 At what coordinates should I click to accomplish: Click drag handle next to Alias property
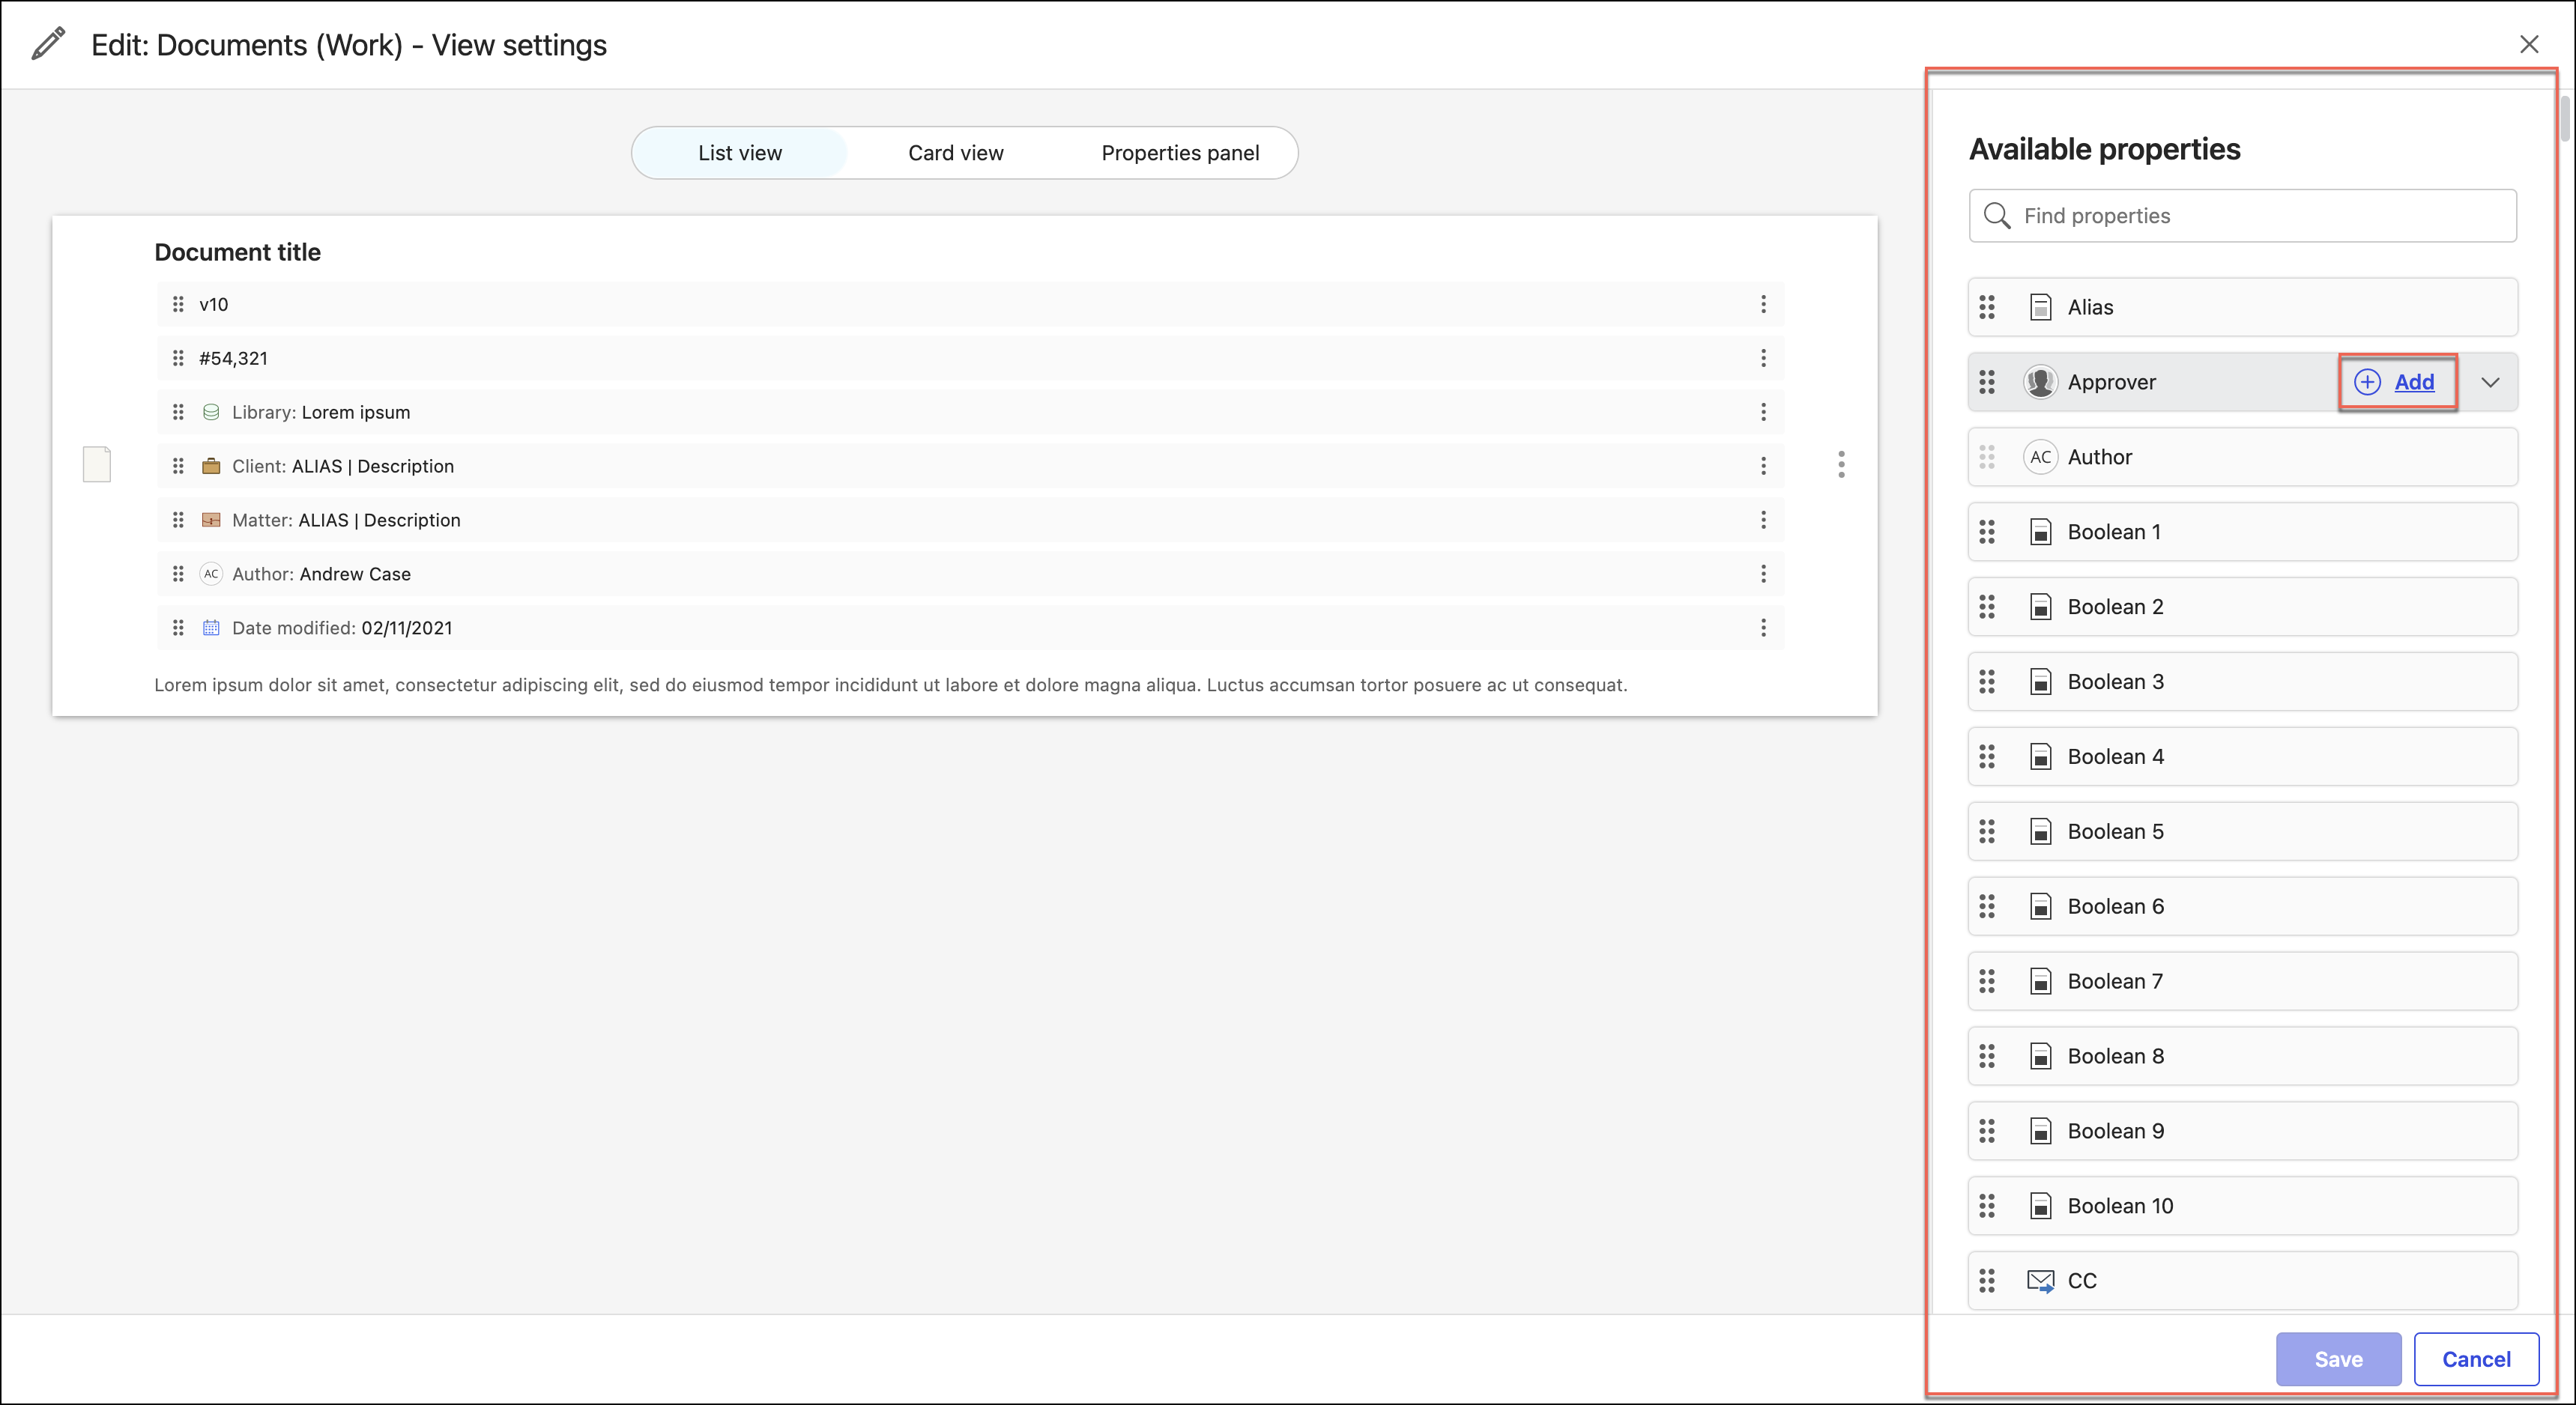(x=1987, y=307)
